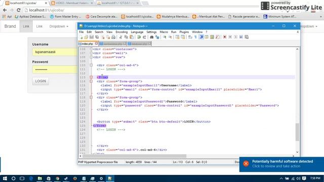Click the Brand link in webpage navbar
Screen dimensions: 324x182
point(10,26)
